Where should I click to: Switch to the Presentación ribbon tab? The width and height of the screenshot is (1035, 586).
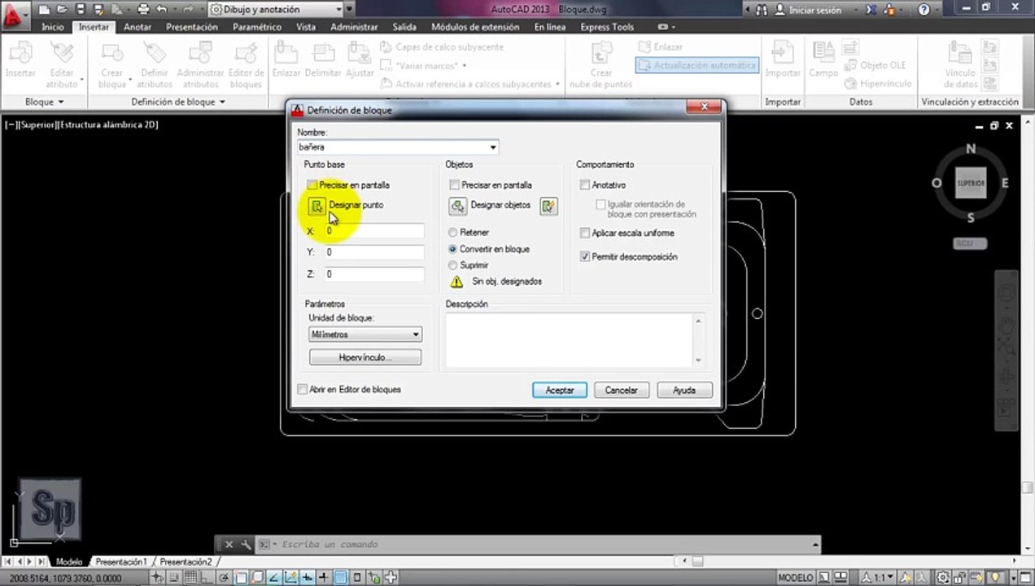click(192, 27)
